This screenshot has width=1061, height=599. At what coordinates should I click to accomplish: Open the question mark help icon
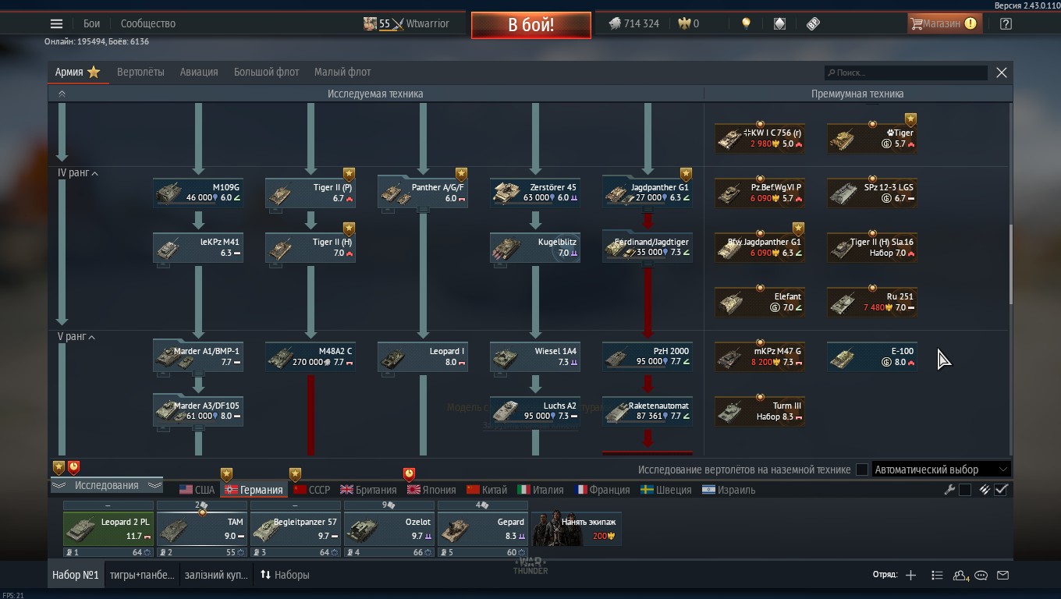[1006, 23]
